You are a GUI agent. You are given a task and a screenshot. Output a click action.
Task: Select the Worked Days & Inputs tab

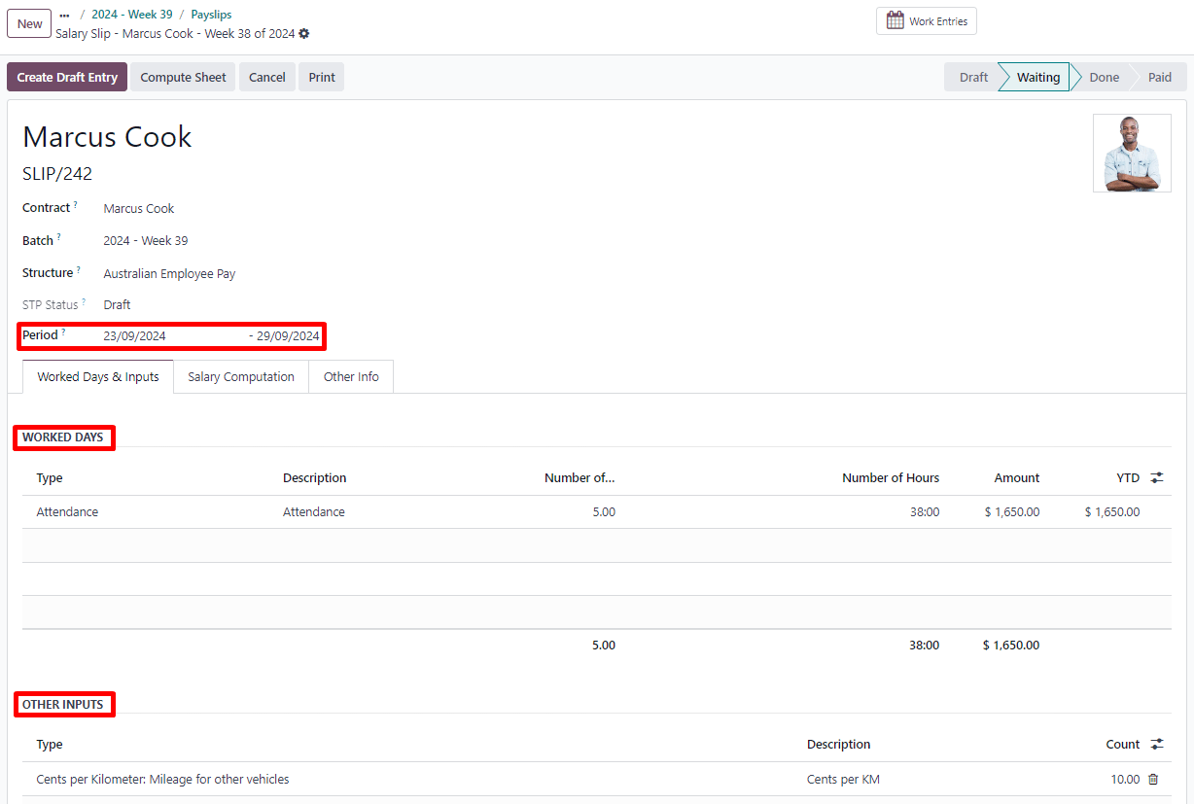pos(98,377)
